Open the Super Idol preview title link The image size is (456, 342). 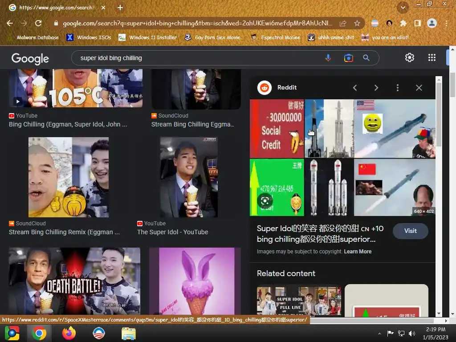(x=320, y=234)
